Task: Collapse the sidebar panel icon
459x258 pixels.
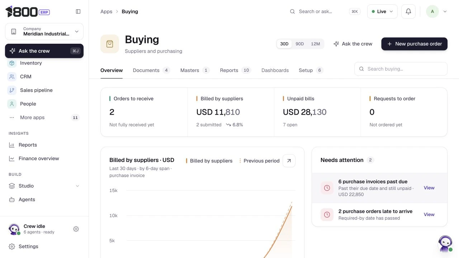Action: coord(78,11)
